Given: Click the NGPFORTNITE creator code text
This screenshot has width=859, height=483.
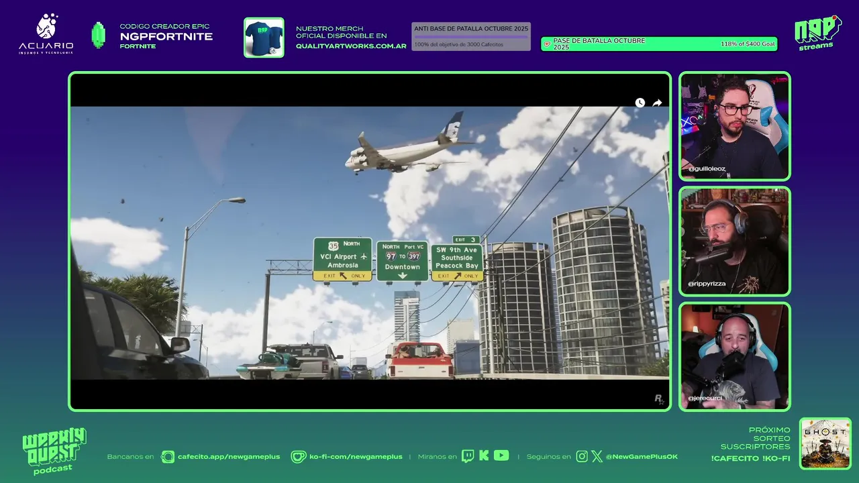Looking at the screenshot, I should tap(166, 37).
